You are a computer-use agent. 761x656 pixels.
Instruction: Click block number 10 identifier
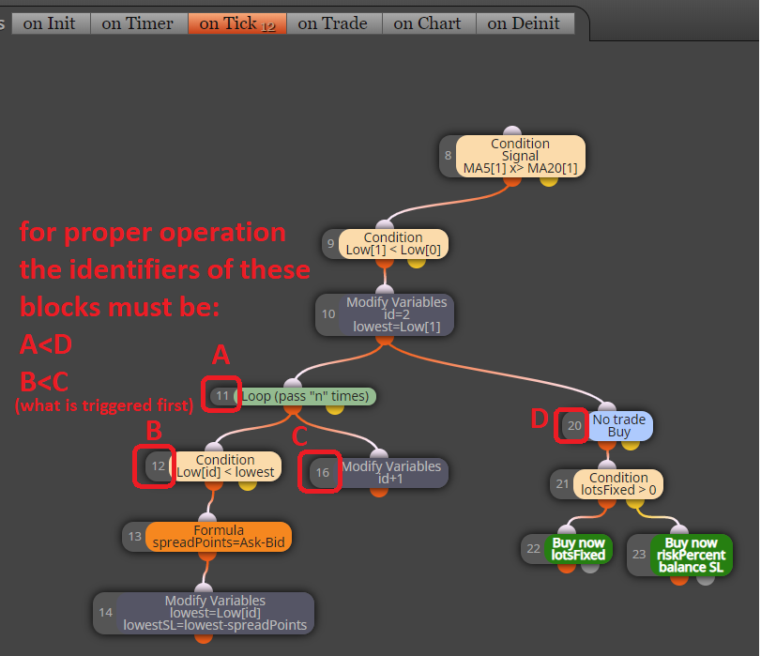coord(328,314)
